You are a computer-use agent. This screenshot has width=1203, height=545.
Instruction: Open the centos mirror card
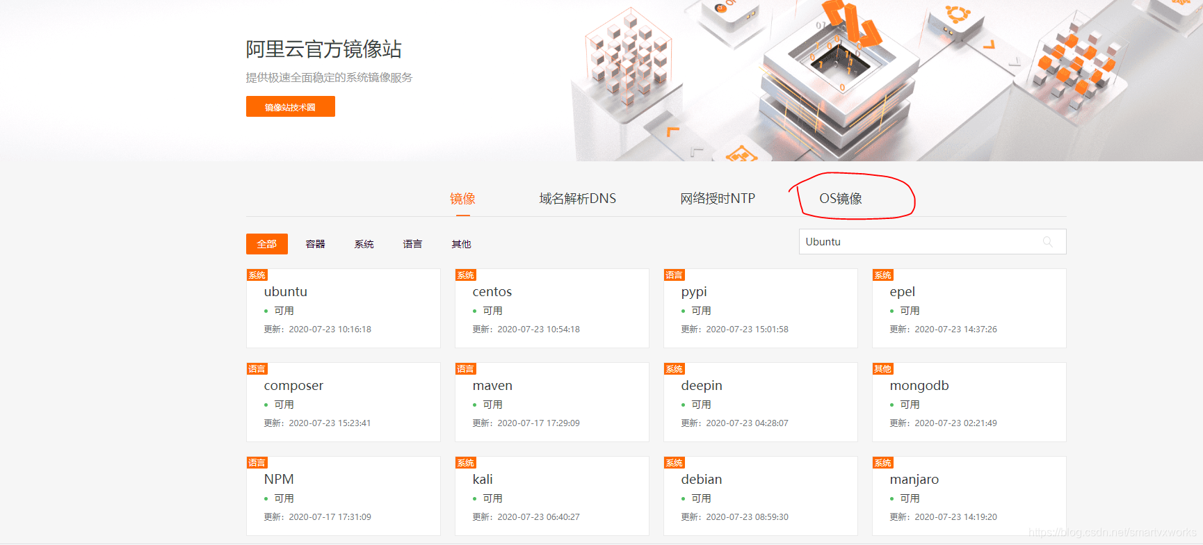(x=552, y=308)
